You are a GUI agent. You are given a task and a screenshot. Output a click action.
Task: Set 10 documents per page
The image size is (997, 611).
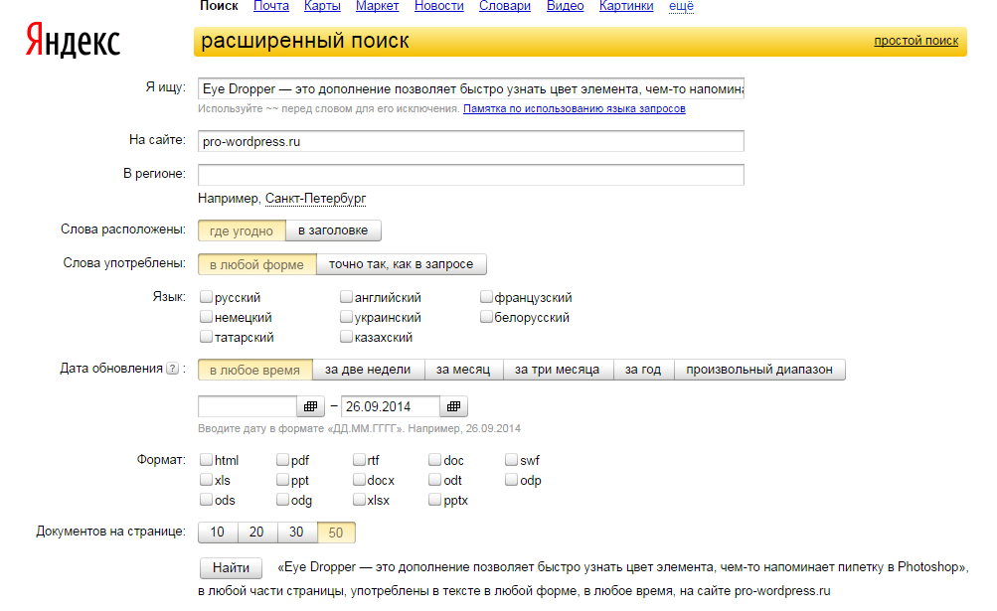pyautogui.click(x=218, y=533)
